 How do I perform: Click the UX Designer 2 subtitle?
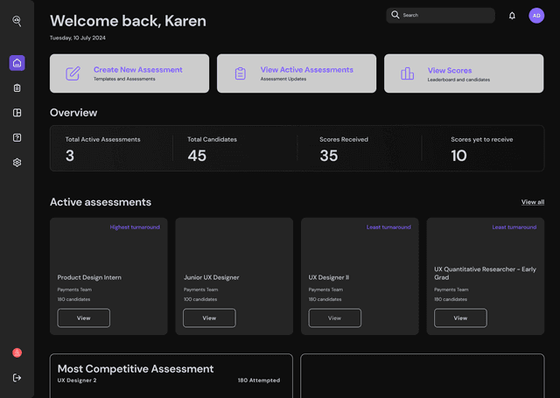coord(77,381)
